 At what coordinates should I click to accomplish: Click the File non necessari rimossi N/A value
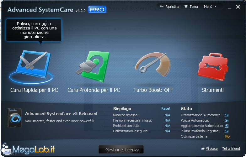point(167,120)
